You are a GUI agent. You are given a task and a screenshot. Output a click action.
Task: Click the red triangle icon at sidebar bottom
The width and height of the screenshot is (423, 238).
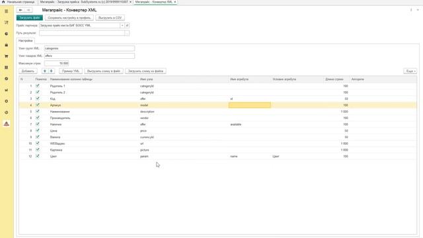pos(7,124)
